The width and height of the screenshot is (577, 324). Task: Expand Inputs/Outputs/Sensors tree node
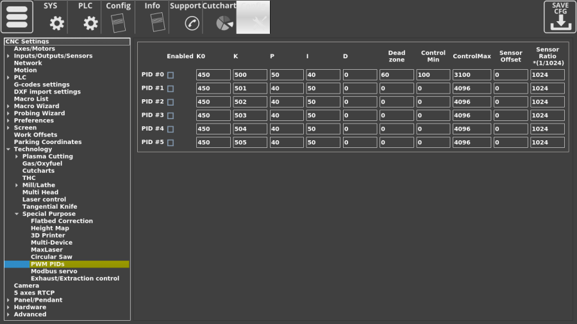(x=8, y=56)
